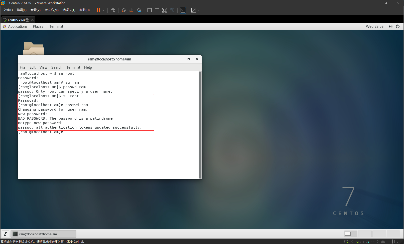Image resolution: width=404 pixels, height=244 pixels.
Task: Open the Terminal menu in terminal window
Action: (x=73, y=67)
